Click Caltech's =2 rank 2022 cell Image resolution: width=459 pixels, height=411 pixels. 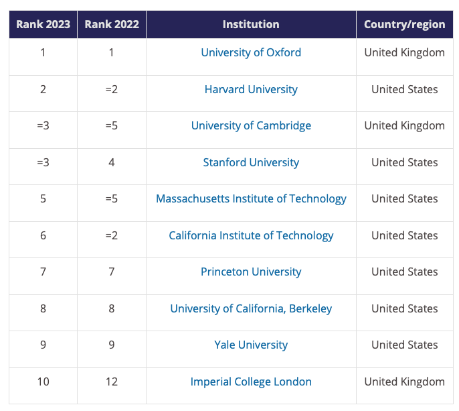[x=111, y=235]
